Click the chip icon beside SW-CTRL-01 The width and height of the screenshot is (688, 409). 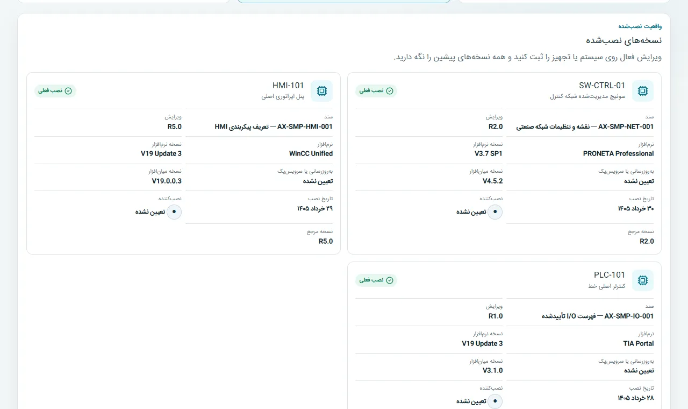click(x=642, y=91)
